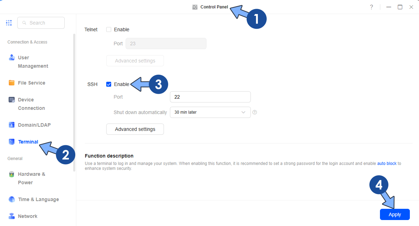Open help via question mark icon
The height and width of the screenshot is (226, 419).
click(371, 7)
